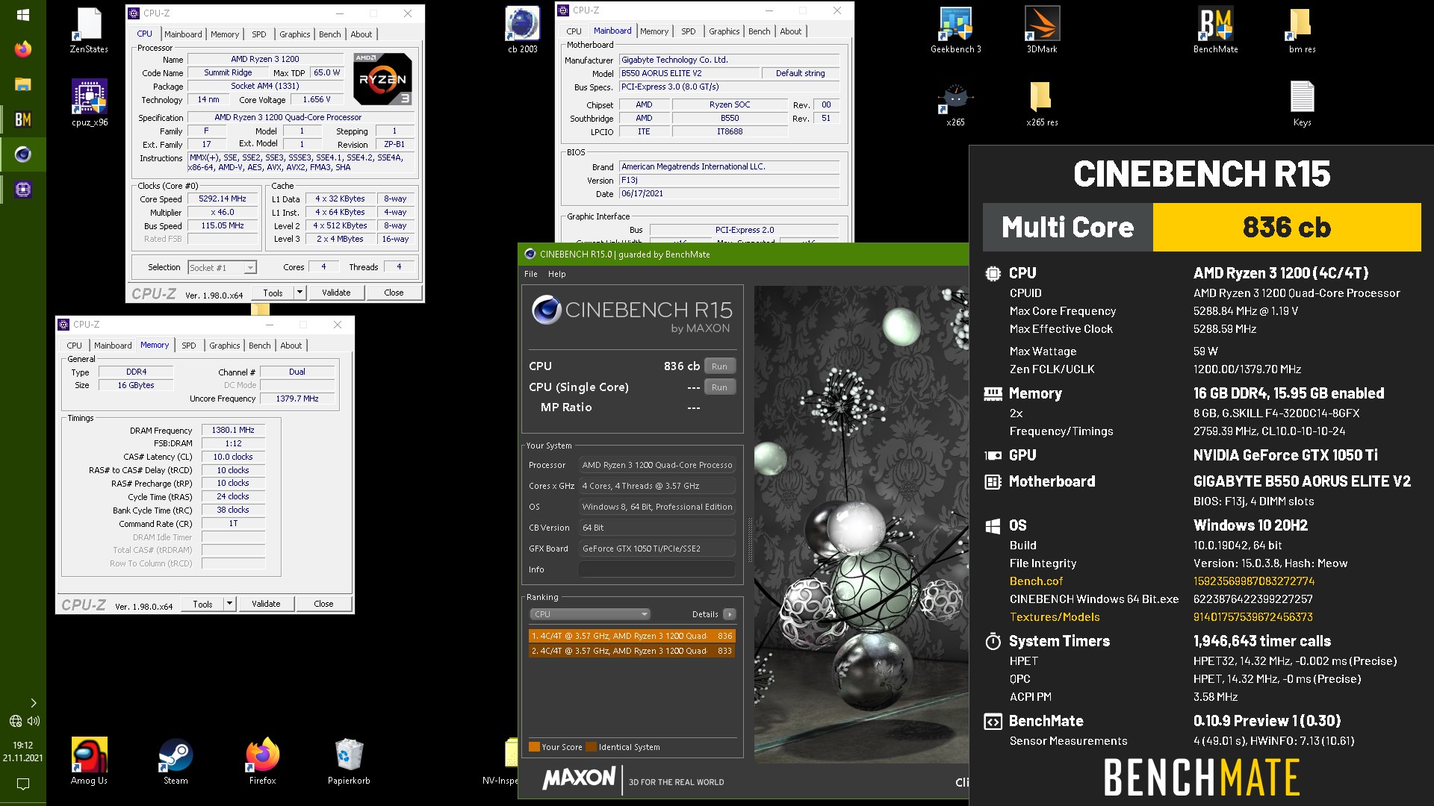The image size is (1434, 806).
Task: Open About tab in Mainboard window
Action: 791,31
